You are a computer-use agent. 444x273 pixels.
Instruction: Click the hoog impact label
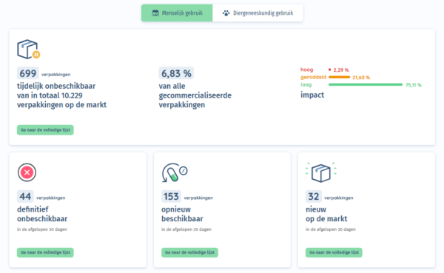point(306,70)
